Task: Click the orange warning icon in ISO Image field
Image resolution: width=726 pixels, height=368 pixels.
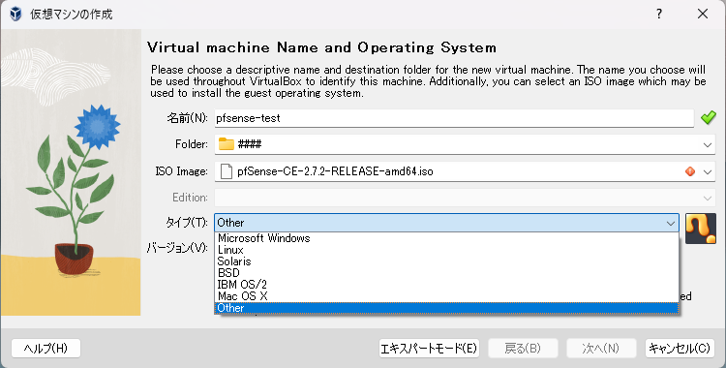Action: pyautogui.click(x=690, y=171)
